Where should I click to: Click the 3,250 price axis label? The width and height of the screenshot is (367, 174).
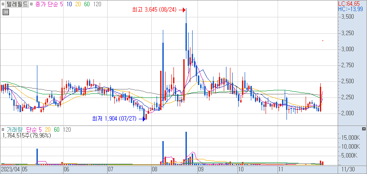coord(347,33)
